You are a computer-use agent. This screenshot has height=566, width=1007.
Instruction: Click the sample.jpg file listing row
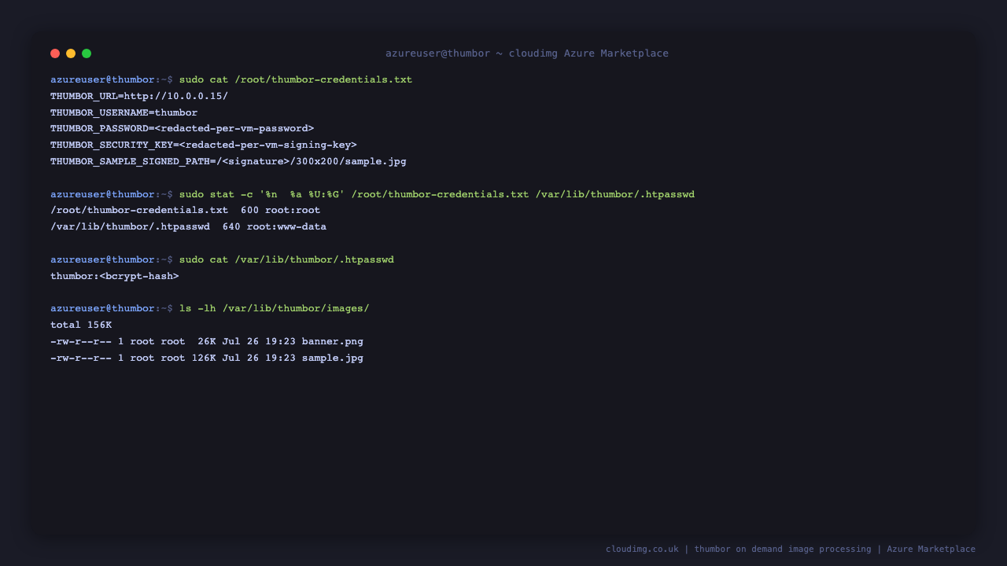point(207,358)
